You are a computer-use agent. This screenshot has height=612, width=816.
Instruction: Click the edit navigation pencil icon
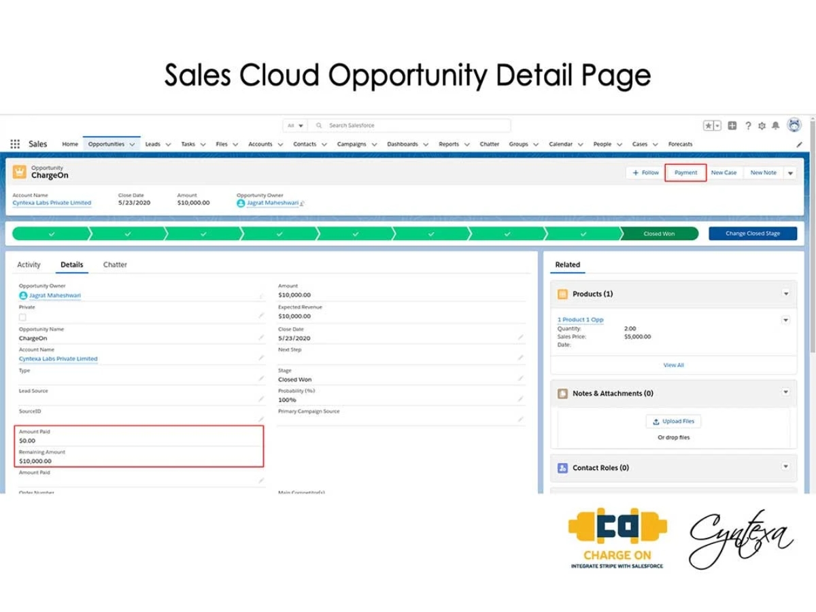pyautogui.click(x=799, y=144)
